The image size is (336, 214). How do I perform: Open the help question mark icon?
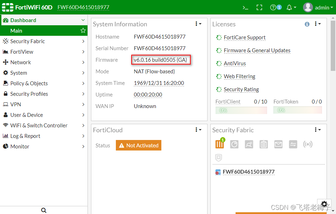[273, 7]
